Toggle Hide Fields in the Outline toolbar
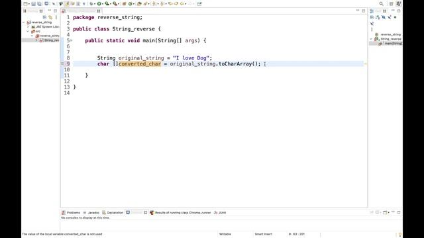 384,17
